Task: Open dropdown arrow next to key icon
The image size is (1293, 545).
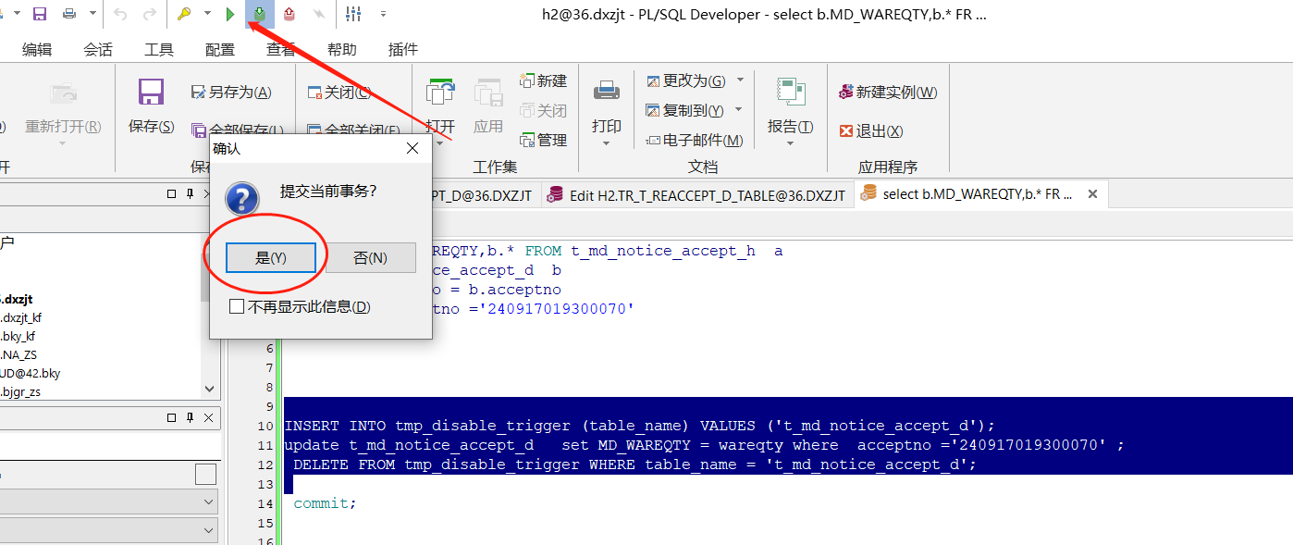Action: 207,14
